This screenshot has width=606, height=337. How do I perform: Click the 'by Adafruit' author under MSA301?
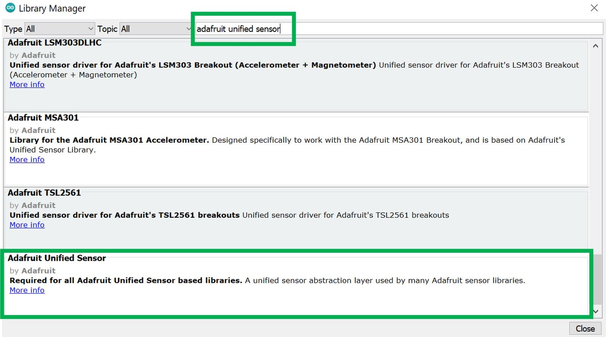[x=33, y=130]
